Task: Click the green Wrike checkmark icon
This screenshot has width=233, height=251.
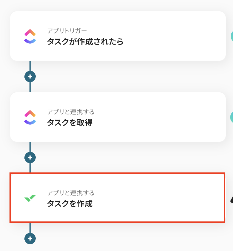Action: 30,198
